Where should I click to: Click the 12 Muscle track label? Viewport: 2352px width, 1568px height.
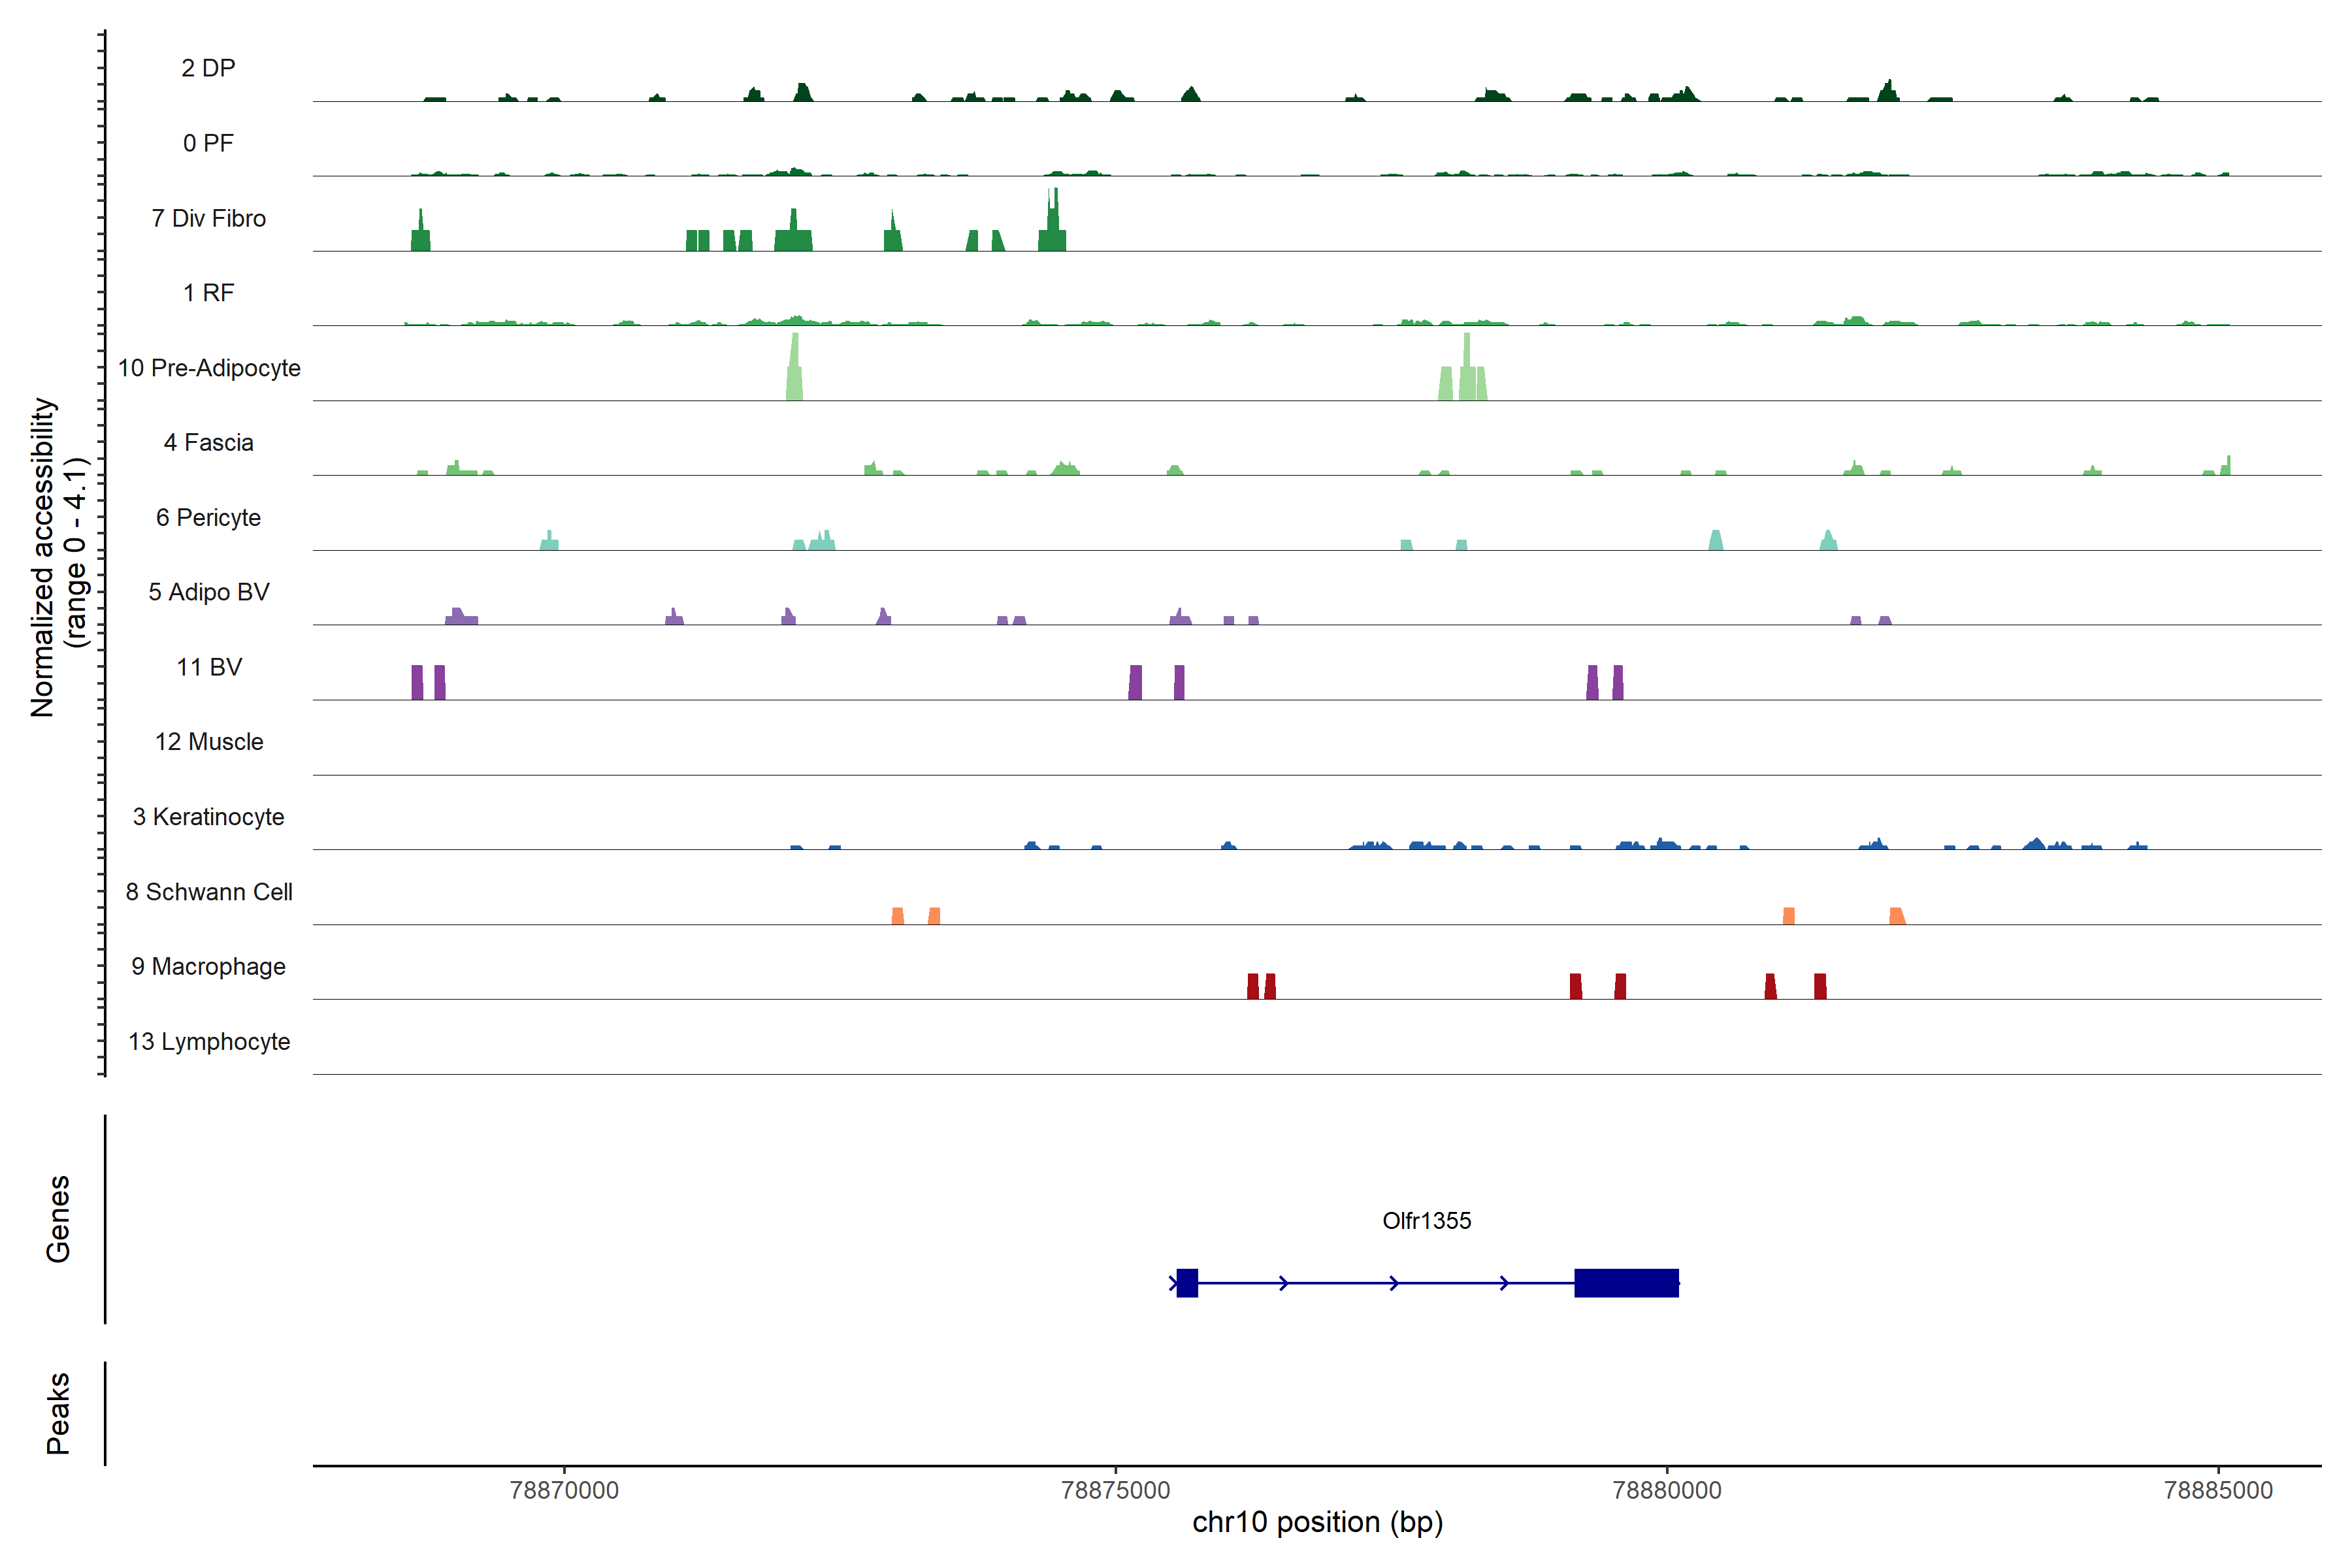click(208, 742)
